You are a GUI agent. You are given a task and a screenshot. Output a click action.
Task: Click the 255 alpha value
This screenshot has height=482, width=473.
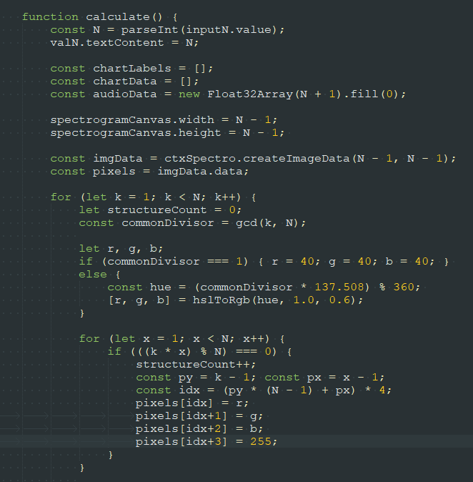(262, 441)
